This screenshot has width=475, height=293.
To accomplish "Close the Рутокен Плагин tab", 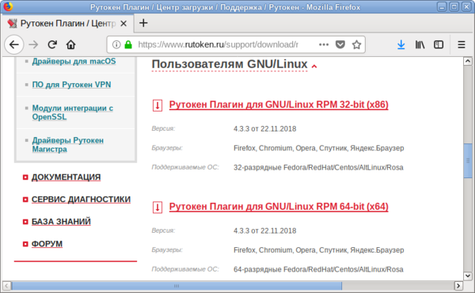I will pos(123,23).
